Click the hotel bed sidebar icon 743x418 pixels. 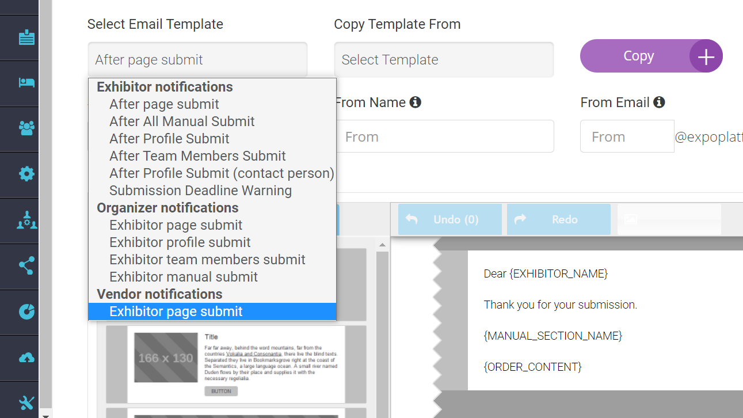[26, 82]
